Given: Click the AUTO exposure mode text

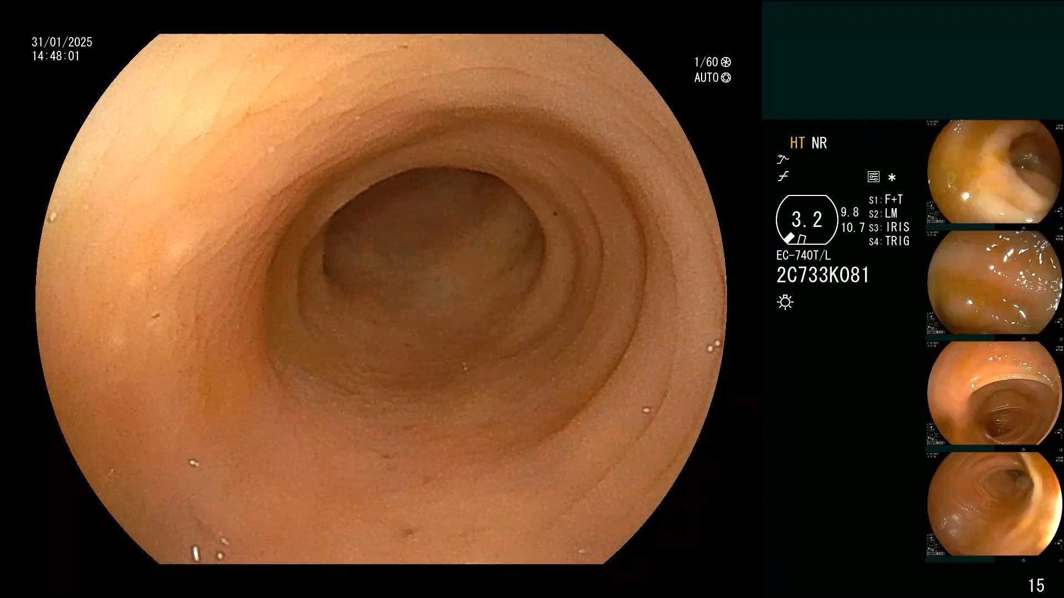Looking at the screenshot, I should (x=707, y=78).
